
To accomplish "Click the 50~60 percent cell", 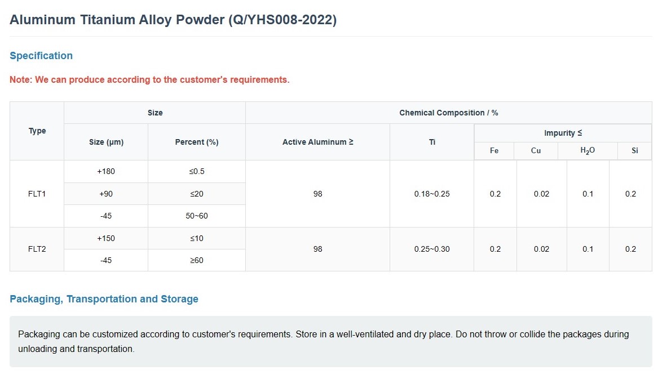I will click(x=196, y=216).
